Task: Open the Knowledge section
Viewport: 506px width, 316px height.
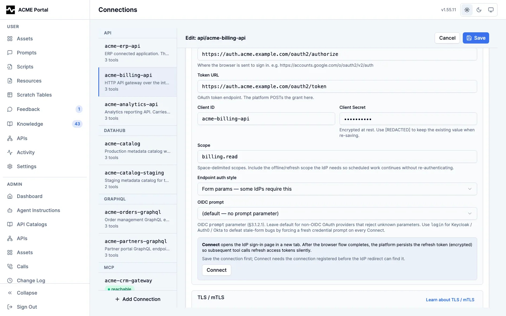Action: pos(45,124)
